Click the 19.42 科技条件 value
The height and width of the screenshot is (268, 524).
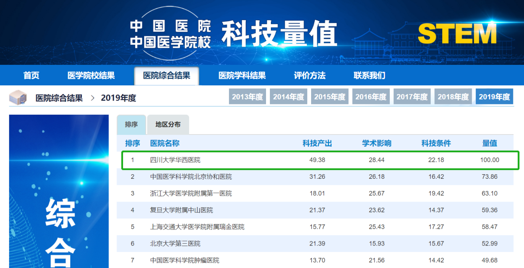[436, 194]
